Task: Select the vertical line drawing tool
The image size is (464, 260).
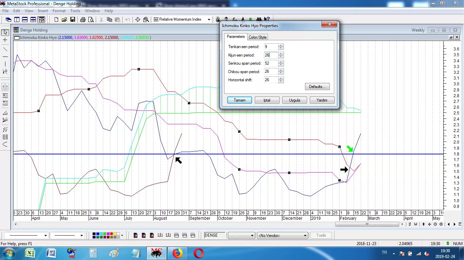Action: click(5, 64)
